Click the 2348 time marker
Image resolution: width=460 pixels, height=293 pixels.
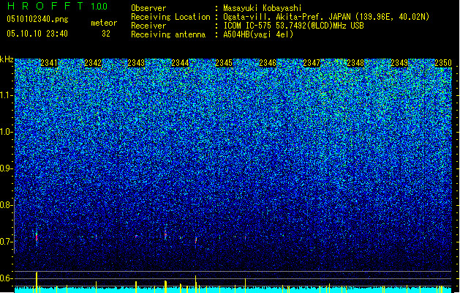(x=355, y=63)
